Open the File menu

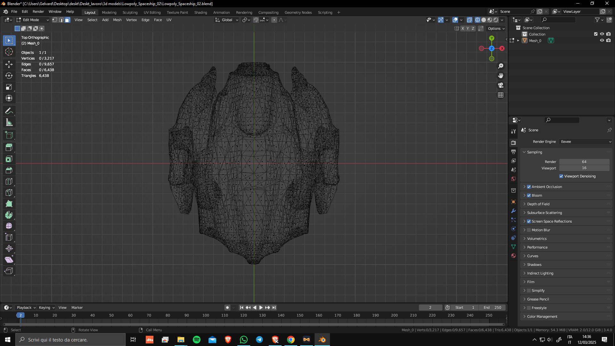14,12
